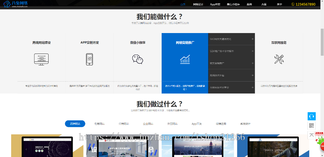This screenshot has height=157, width=324.
Task: Select the 营销网站 portfolio tab
Action: tap(124, 124)
